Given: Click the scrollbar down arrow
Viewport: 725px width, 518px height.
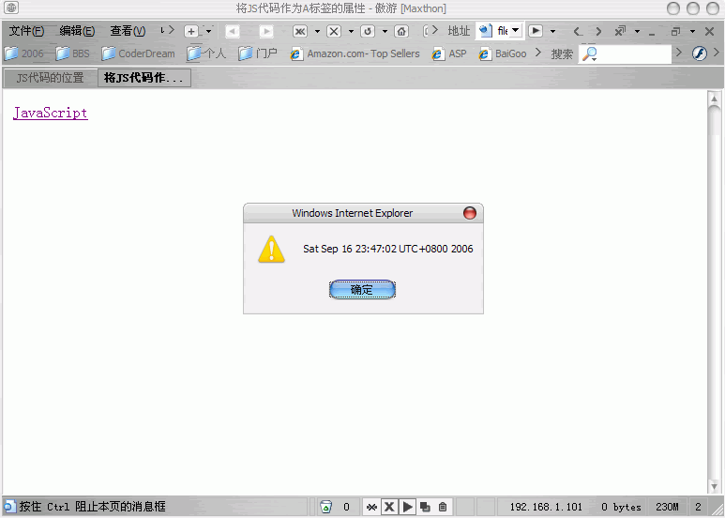Looking at the screenshot, I should pos(714,486).
